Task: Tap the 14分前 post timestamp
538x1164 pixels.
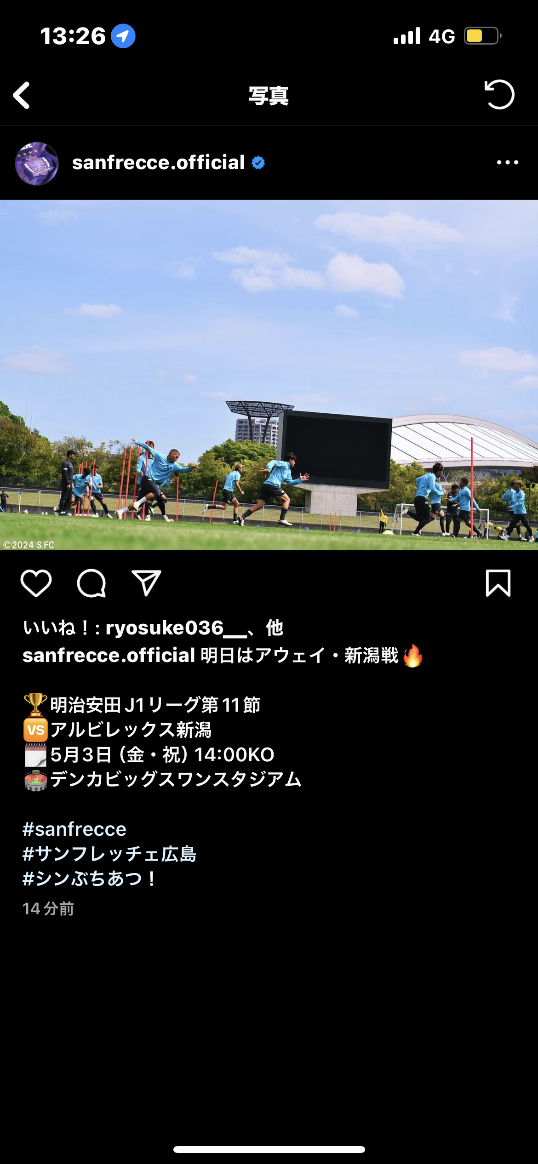Action: (x=48, y=908)
